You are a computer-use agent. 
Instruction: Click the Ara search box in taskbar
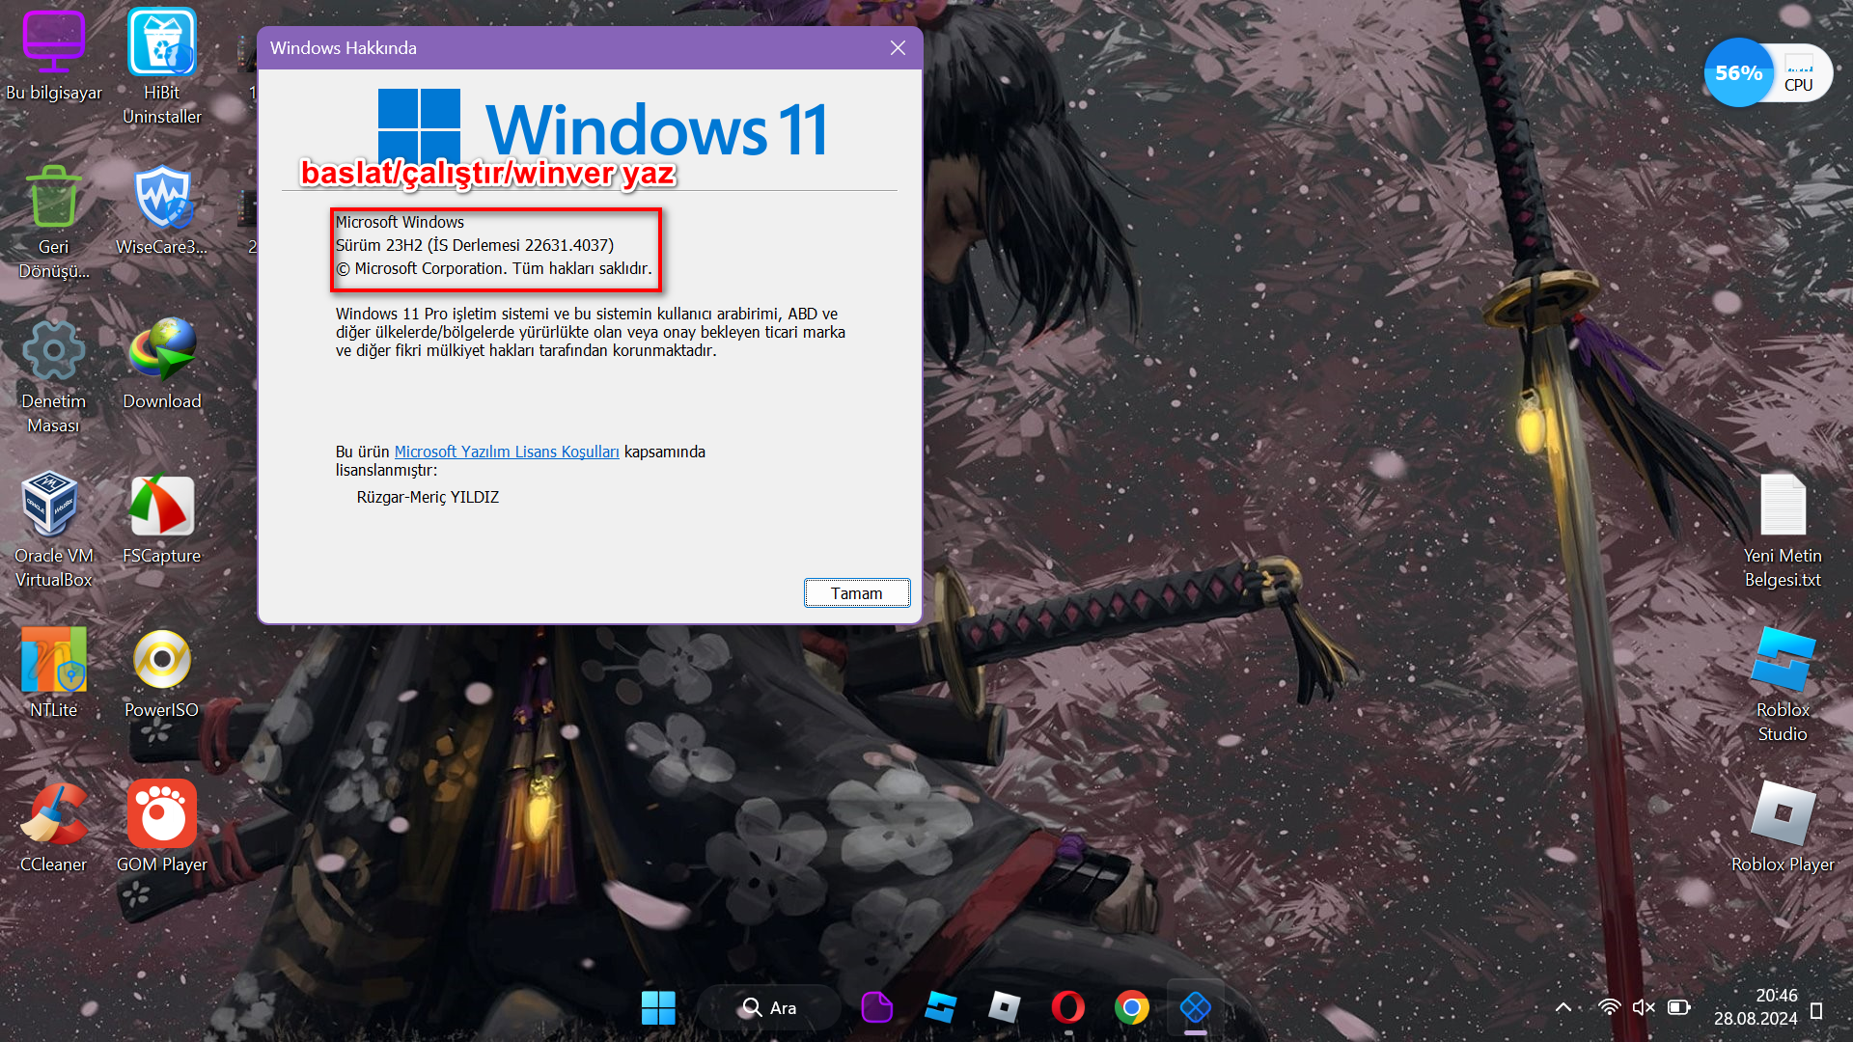(x=769, y=1008)
